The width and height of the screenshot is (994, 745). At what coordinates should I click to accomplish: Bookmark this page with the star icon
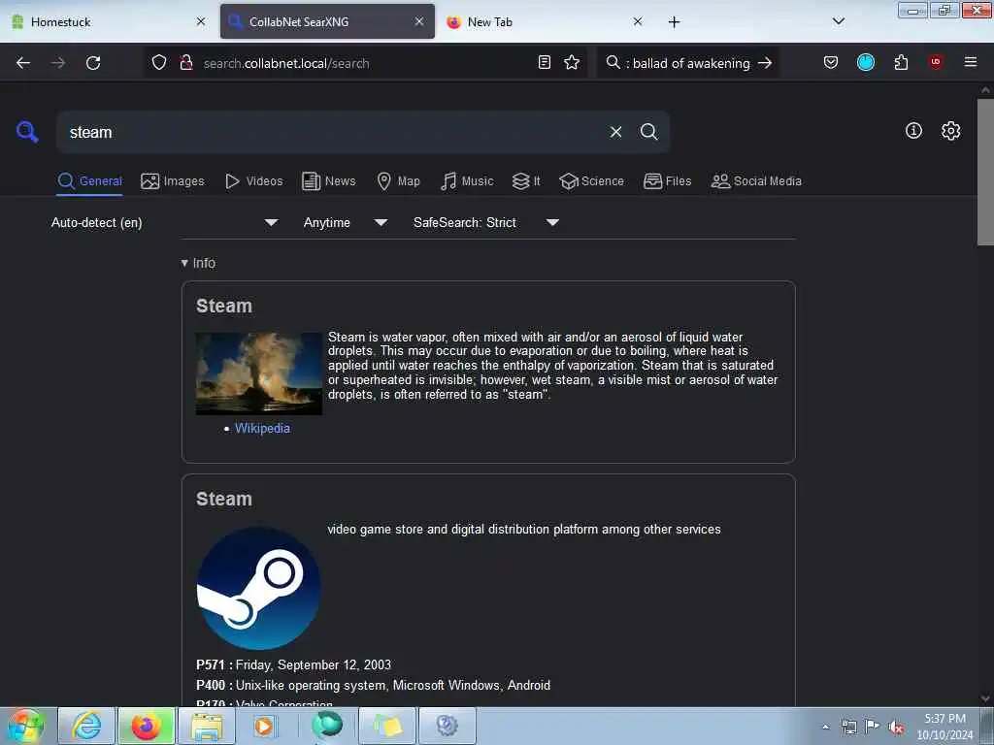tap(572, 62)
